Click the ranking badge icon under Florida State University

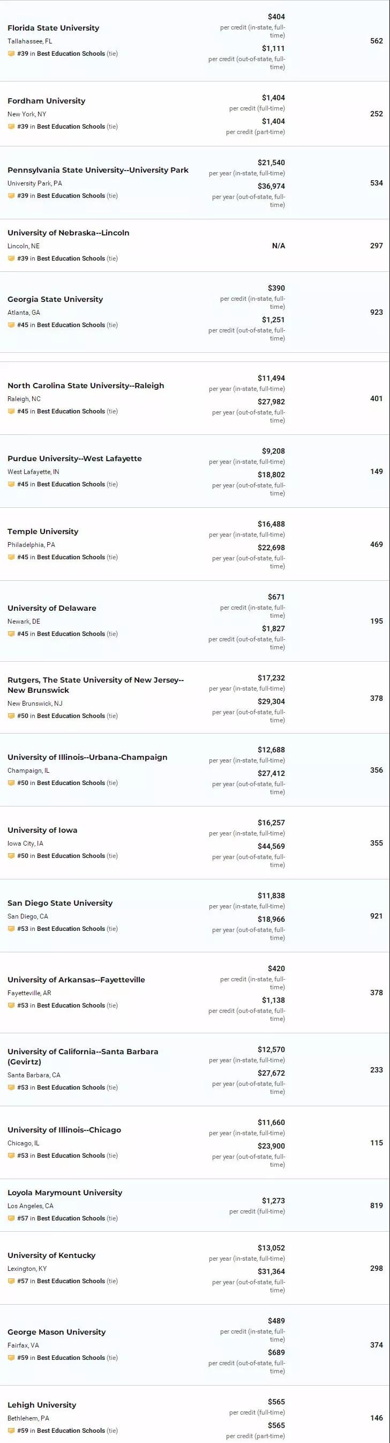[x=11, y=54]
